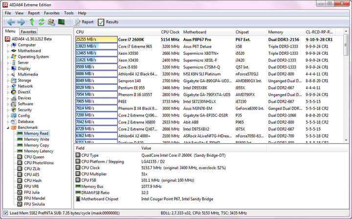This screenshot has width=352, height=219.
Task: Select the DirectX icon in the tree
Action: click(x=14, y=92)
